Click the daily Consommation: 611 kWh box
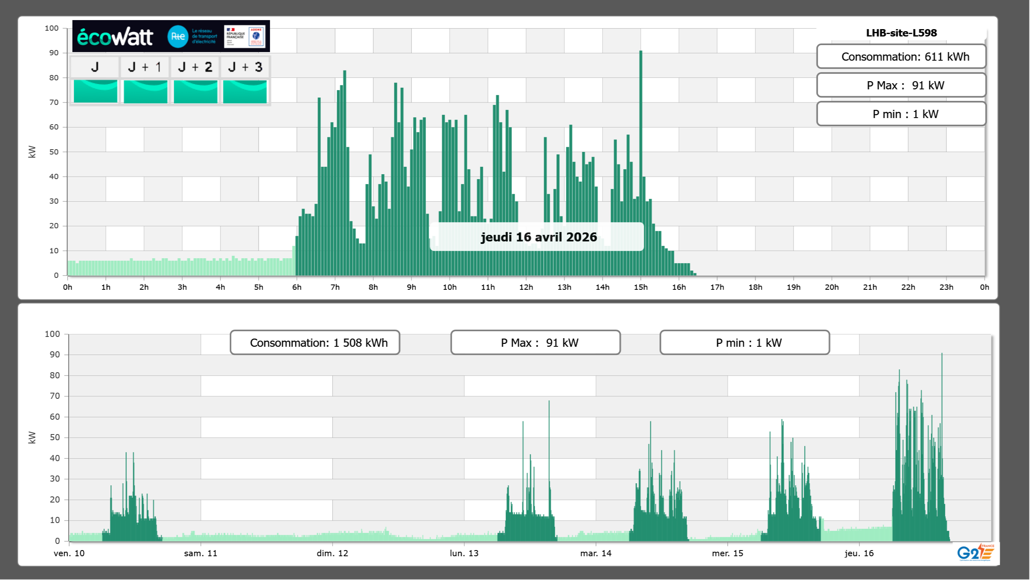 [901, 57]
